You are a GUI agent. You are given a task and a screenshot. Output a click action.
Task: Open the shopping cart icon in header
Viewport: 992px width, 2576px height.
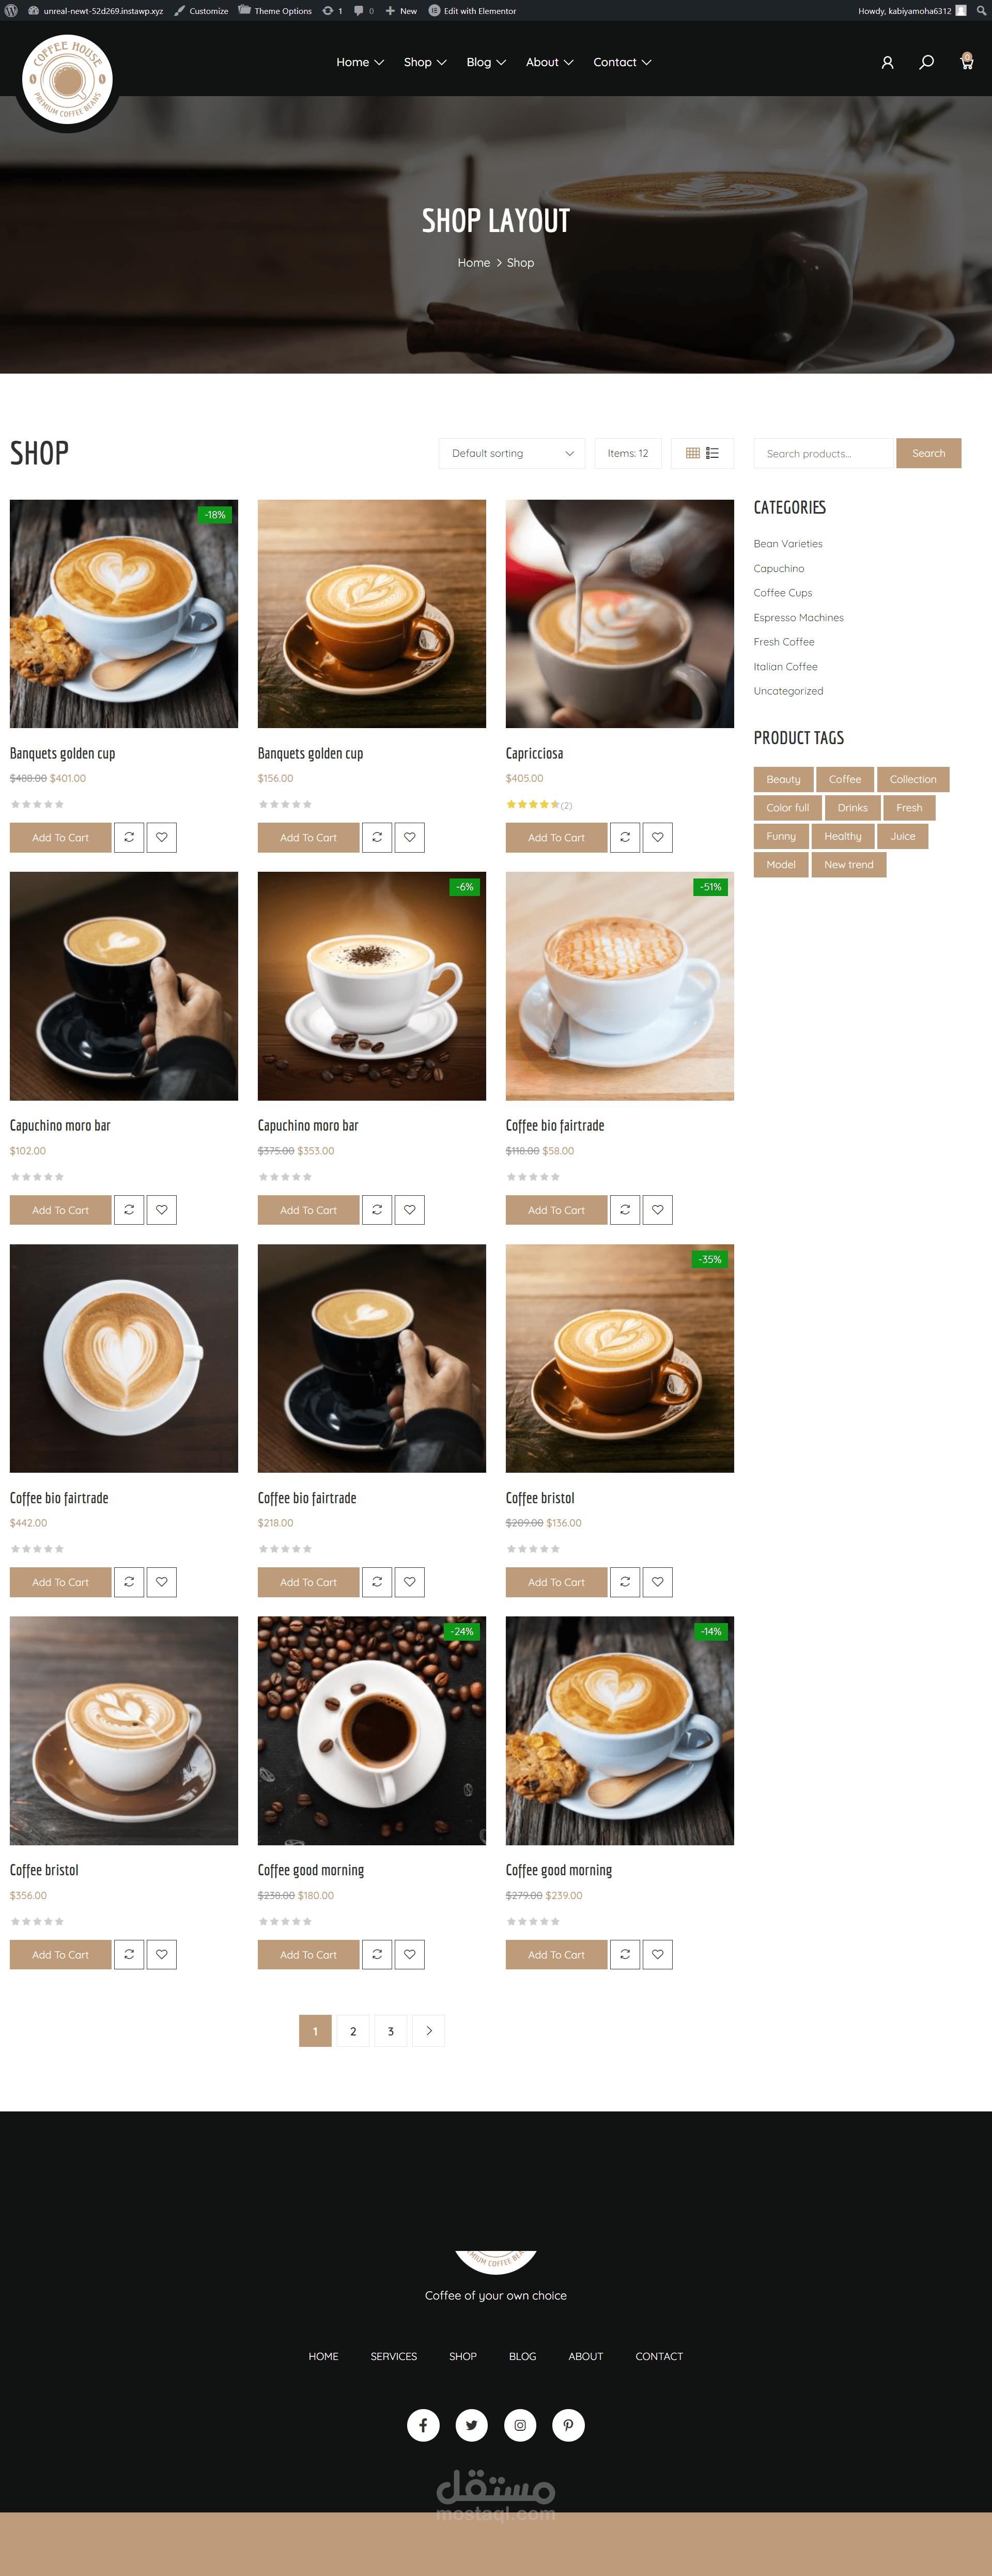pyautogui.click(x=966, y=61)
